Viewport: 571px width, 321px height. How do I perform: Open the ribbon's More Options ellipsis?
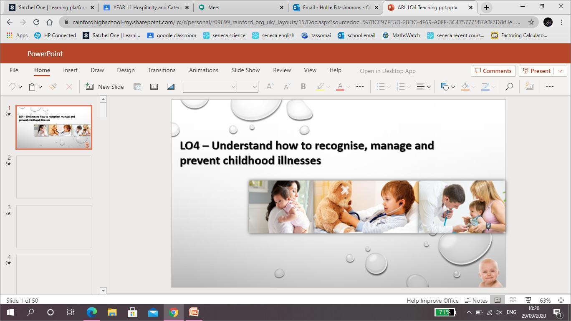coord(550,87)
